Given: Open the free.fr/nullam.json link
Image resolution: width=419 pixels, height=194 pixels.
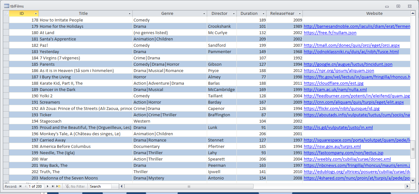Looking at the screenshot, I should 330,33.
